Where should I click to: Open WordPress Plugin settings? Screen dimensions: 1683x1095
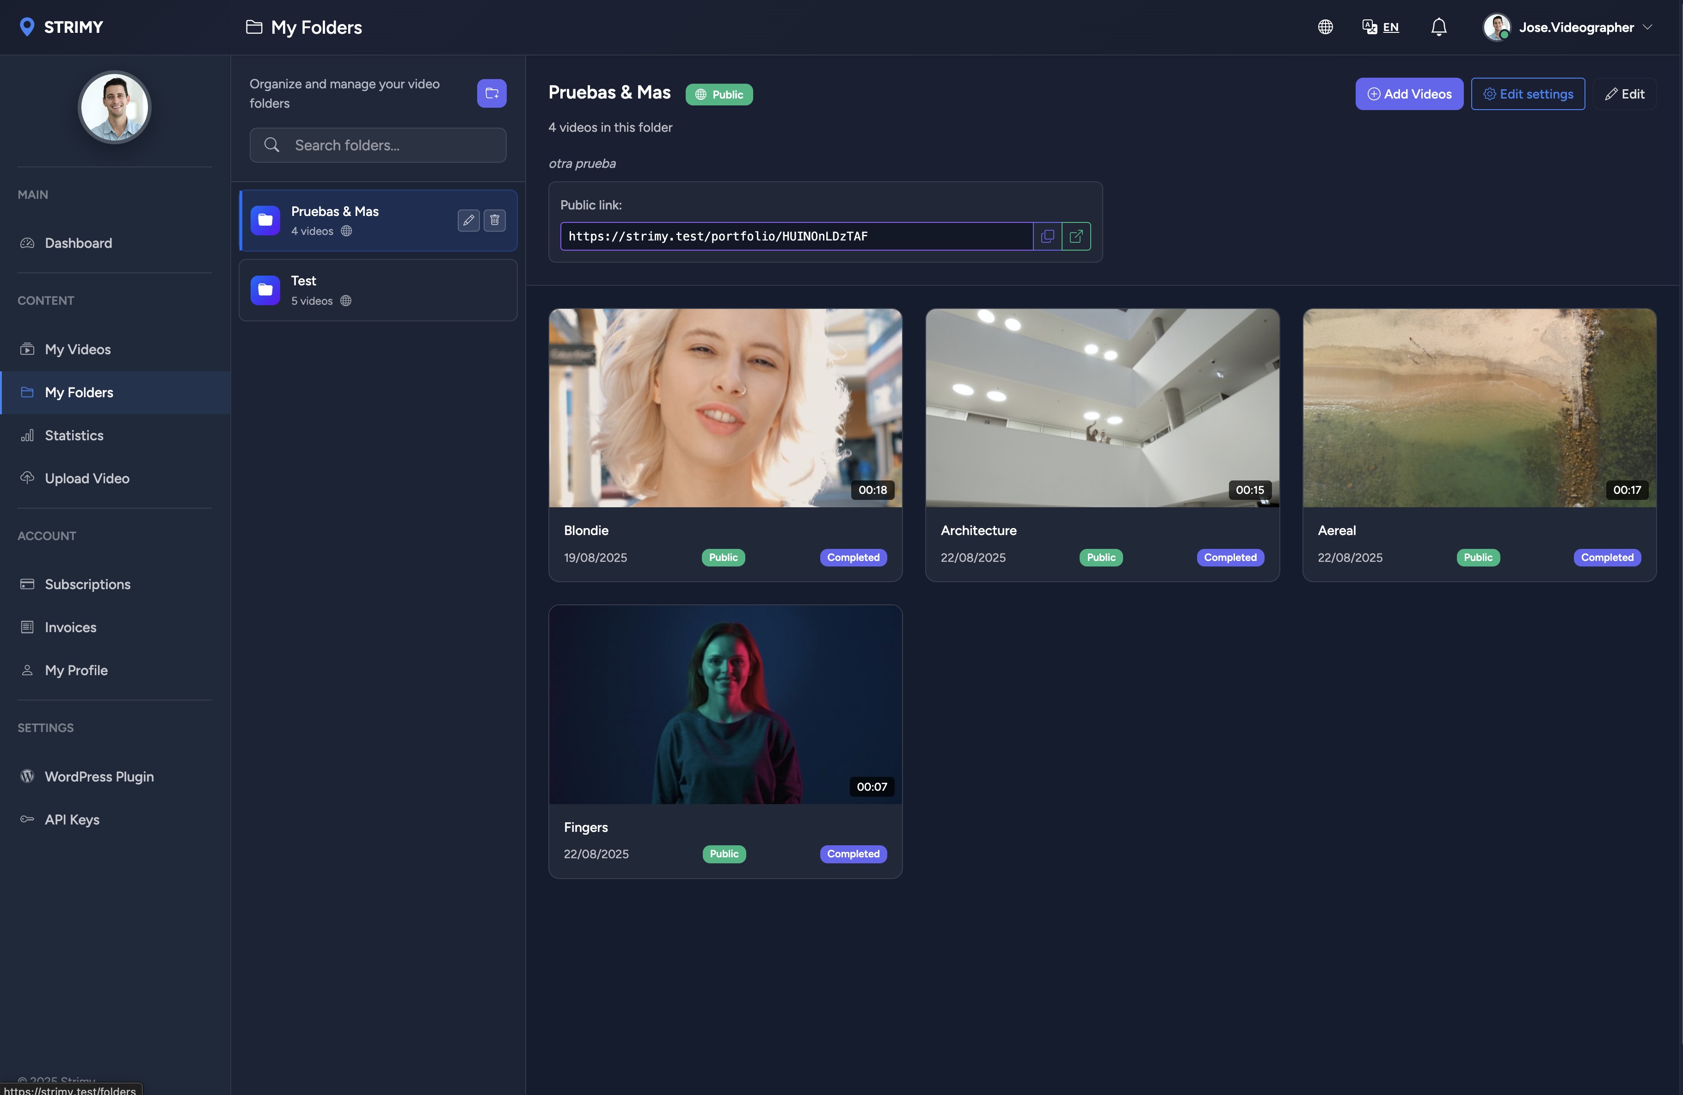[x=99, y=777]
